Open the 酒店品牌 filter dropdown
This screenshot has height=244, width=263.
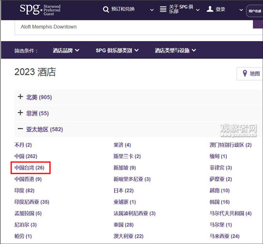tap(66, 51)
